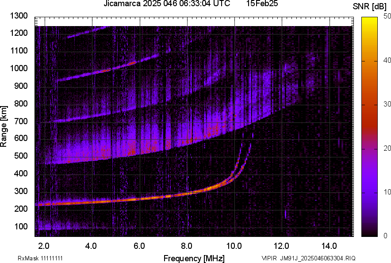Click the 500 range tick label
The width and height of the screenshot is (391, 263).
point(21,156)
